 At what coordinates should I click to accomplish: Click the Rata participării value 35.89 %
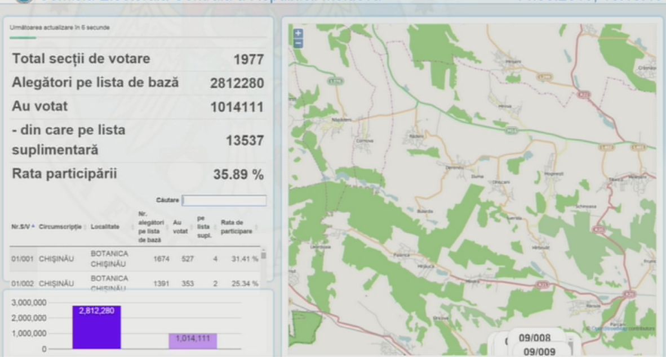[238, 174]
